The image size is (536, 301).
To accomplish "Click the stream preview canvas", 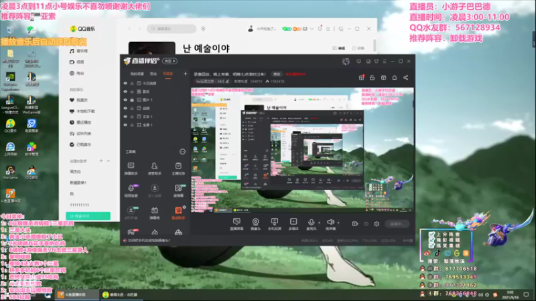I will click(302, 150).
